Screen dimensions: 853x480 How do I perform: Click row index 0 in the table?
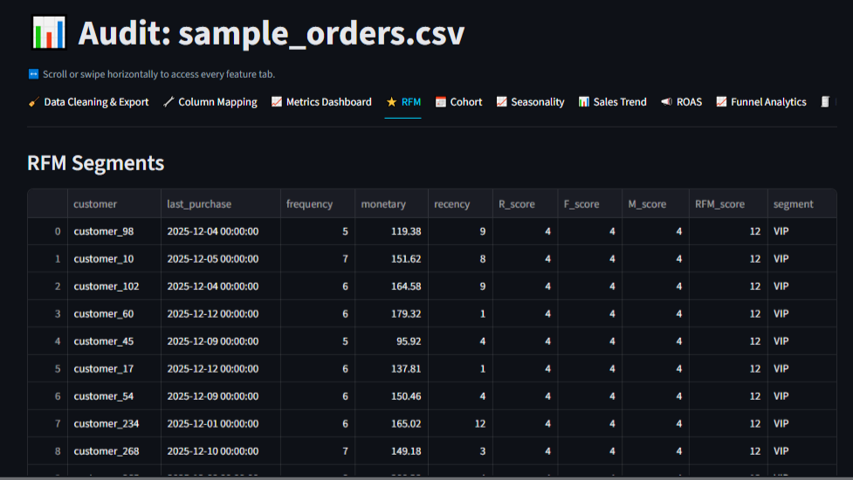48,231
